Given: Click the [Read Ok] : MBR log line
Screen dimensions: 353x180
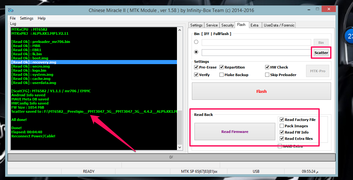Looking at the screenshot, I should pyautogui.click(x=26, y=46).
